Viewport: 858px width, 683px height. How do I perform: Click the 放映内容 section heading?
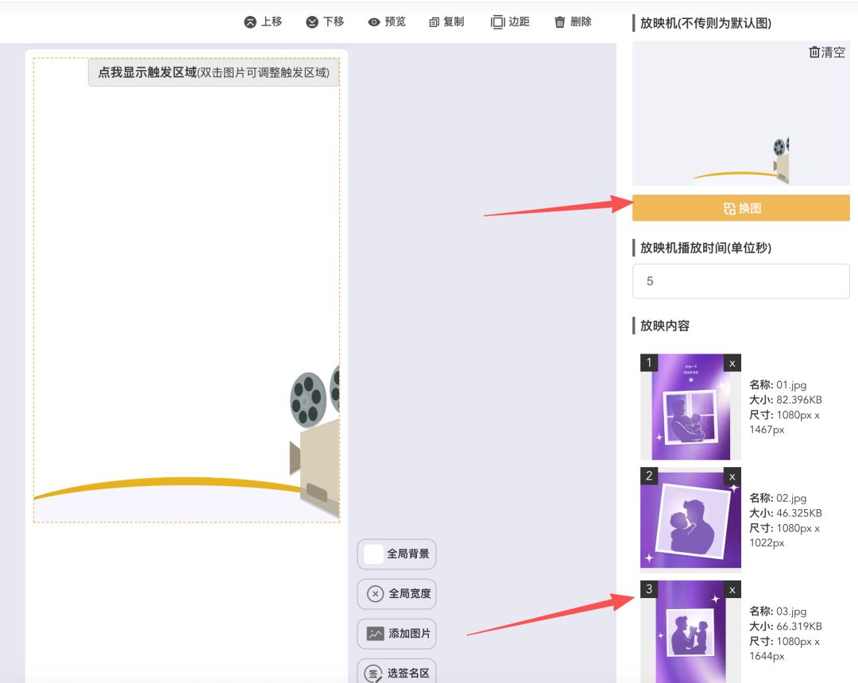[665, 326]
